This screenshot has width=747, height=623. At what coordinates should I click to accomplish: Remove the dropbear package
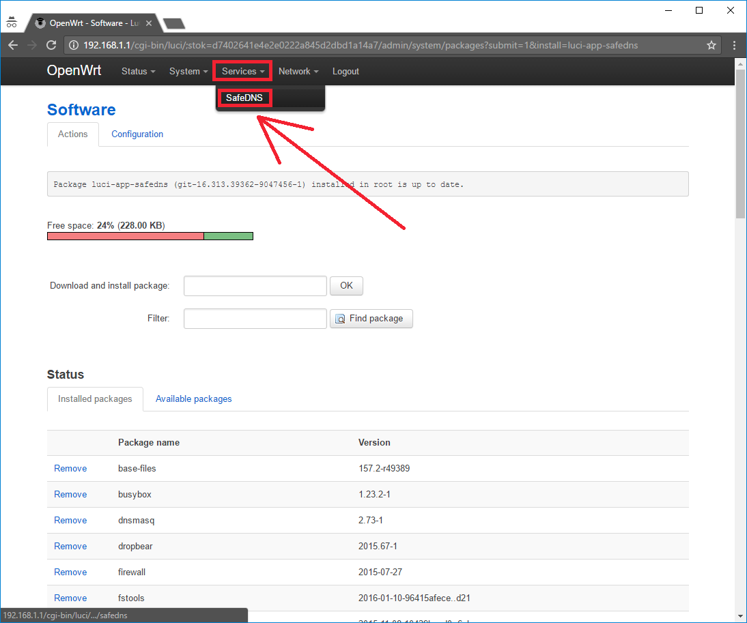(70, 547)
